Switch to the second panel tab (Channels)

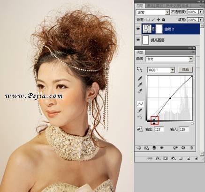pyautogui.click(x=150, y=6)
